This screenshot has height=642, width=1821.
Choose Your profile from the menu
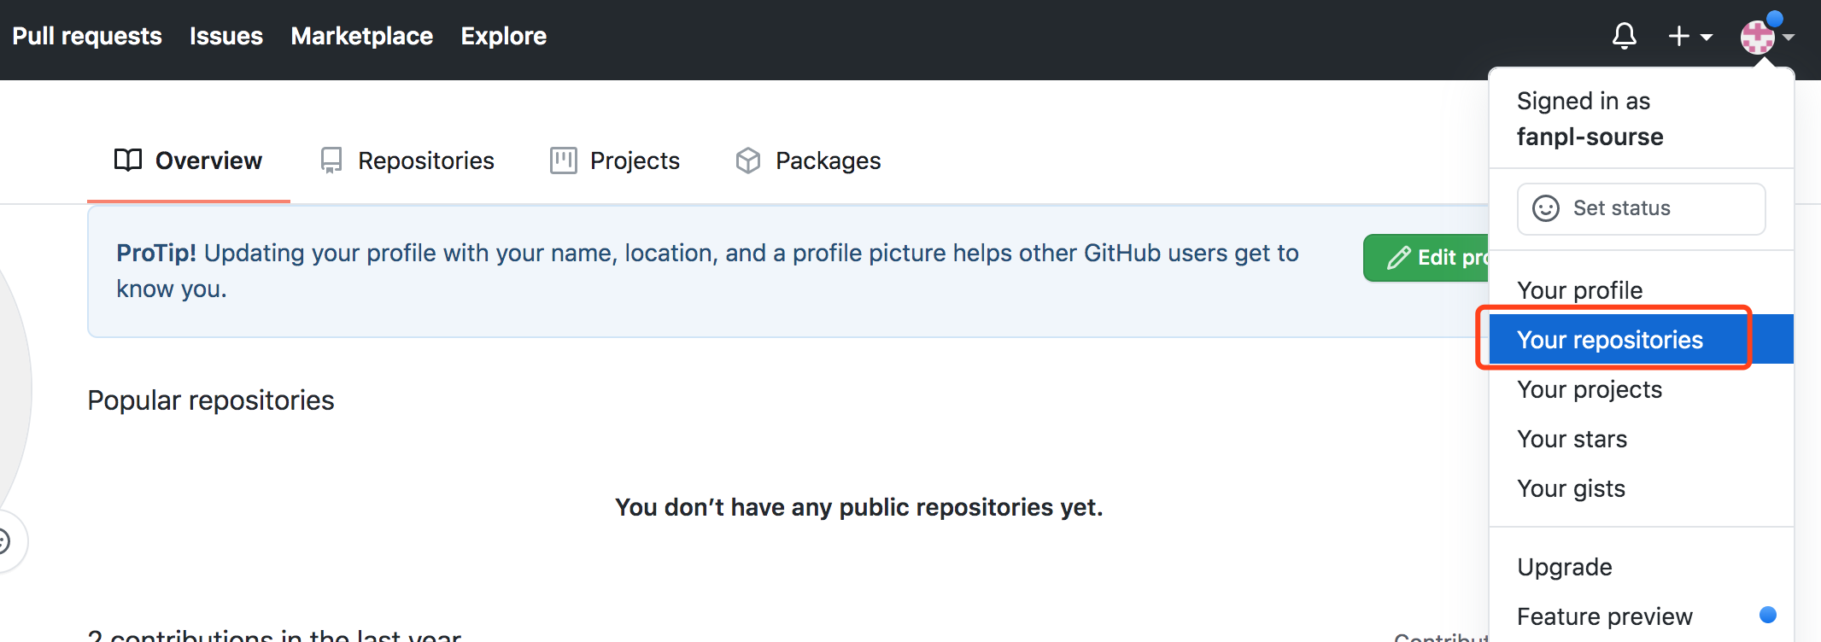click(x=1579, y=290)
